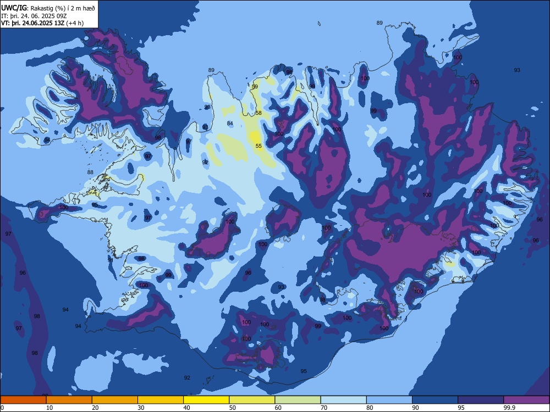Click the '59' humidity value on the map
550x412 pixels.
click(255, 87)
